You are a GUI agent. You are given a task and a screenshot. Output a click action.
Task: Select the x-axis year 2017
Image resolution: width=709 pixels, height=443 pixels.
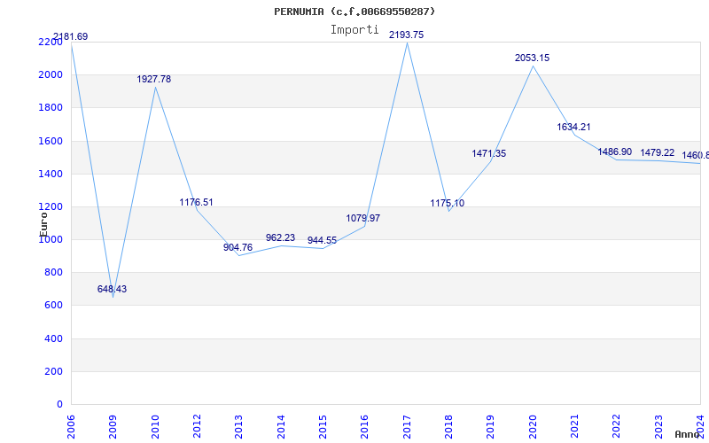pyautogui.click(x=407, y=427)
